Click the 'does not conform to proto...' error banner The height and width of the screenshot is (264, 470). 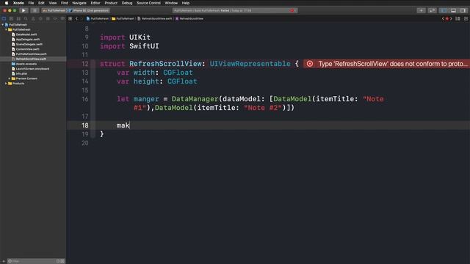click(386, 64)
